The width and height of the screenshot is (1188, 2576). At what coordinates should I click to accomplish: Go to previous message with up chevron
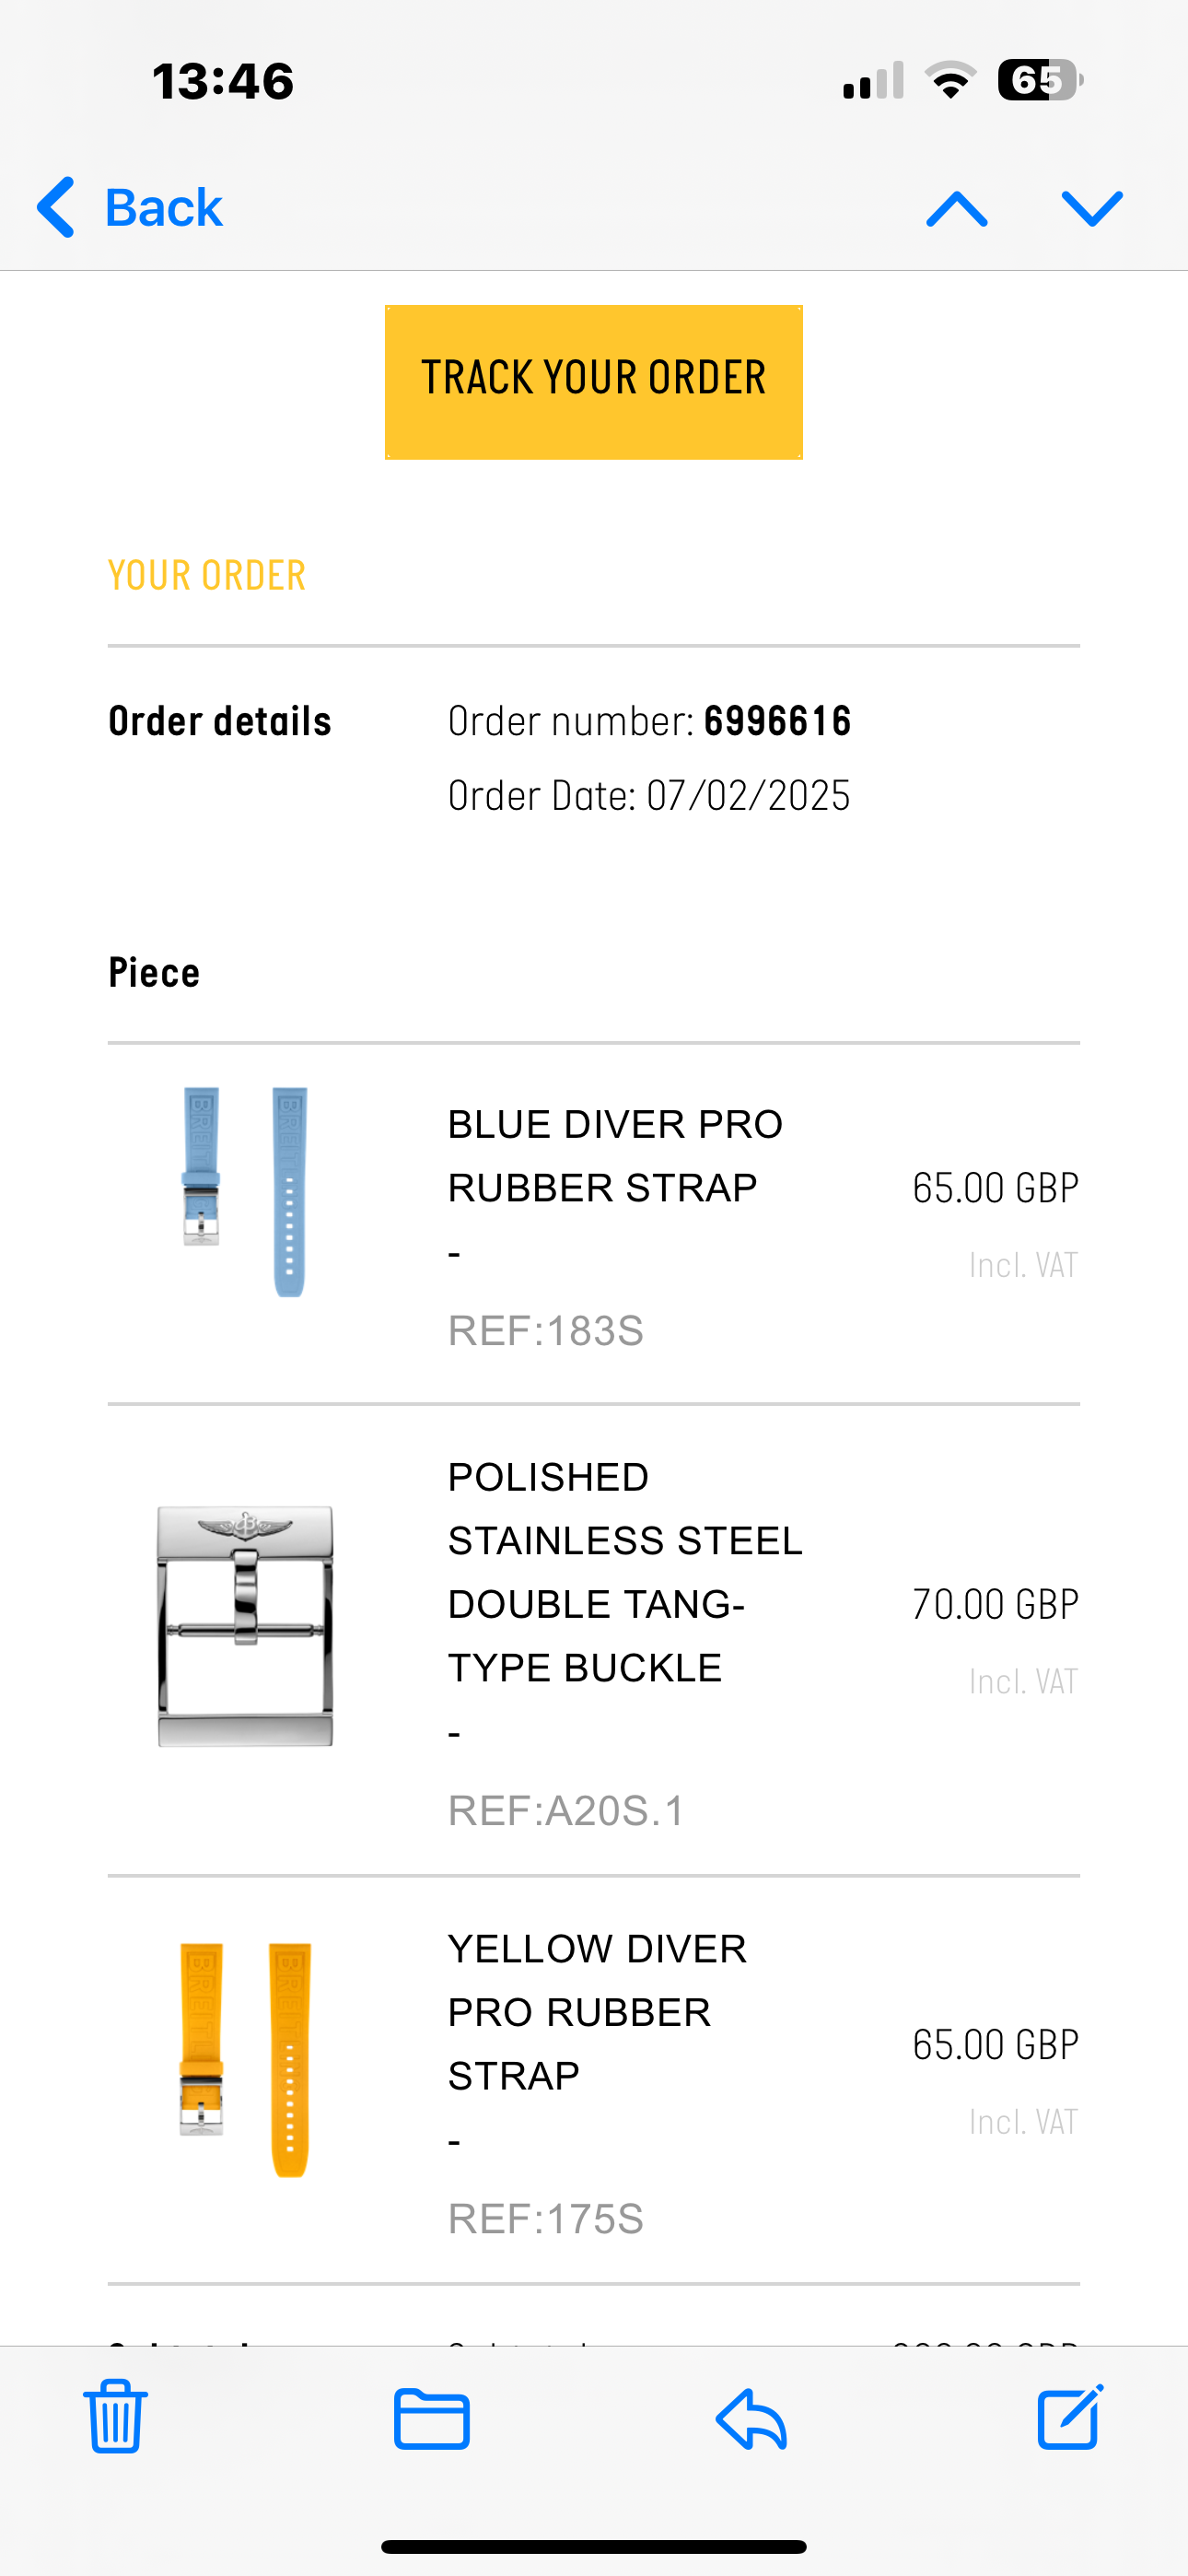pyautogui.click(x=957, y=209)
